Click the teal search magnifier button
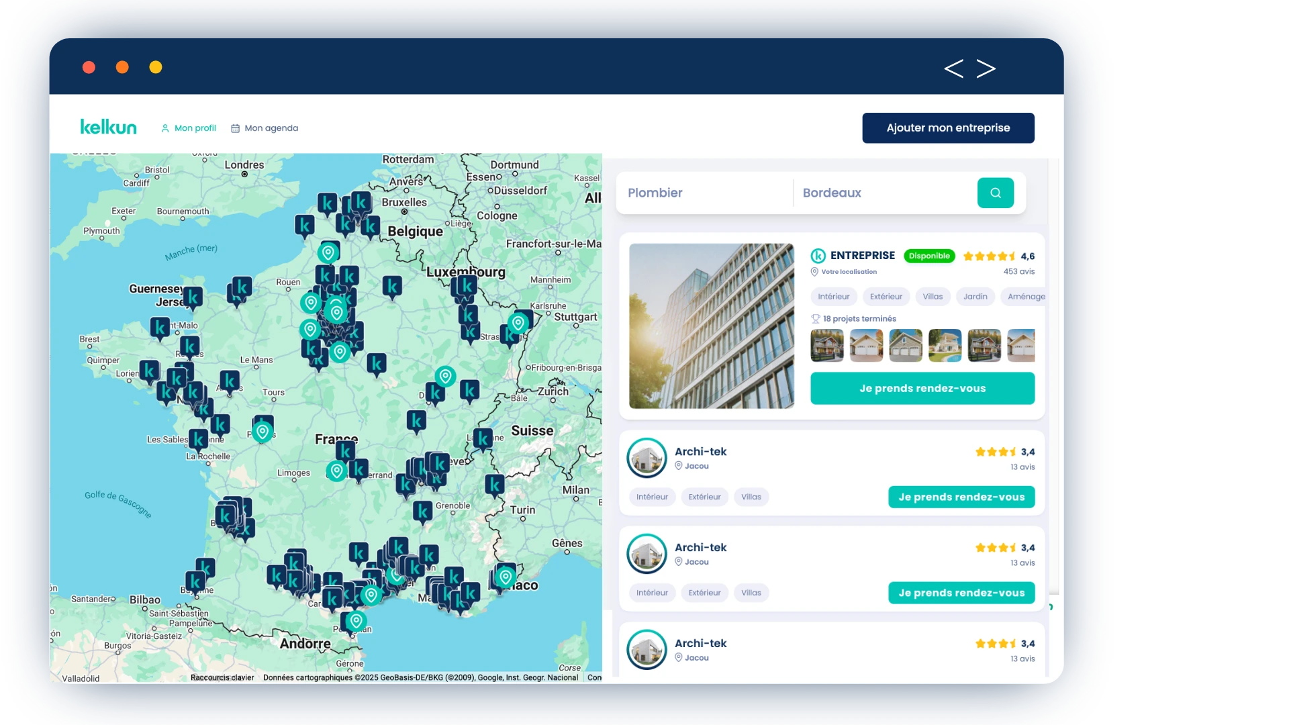Viewport: 1289px width, 725px height. point(996,193)
